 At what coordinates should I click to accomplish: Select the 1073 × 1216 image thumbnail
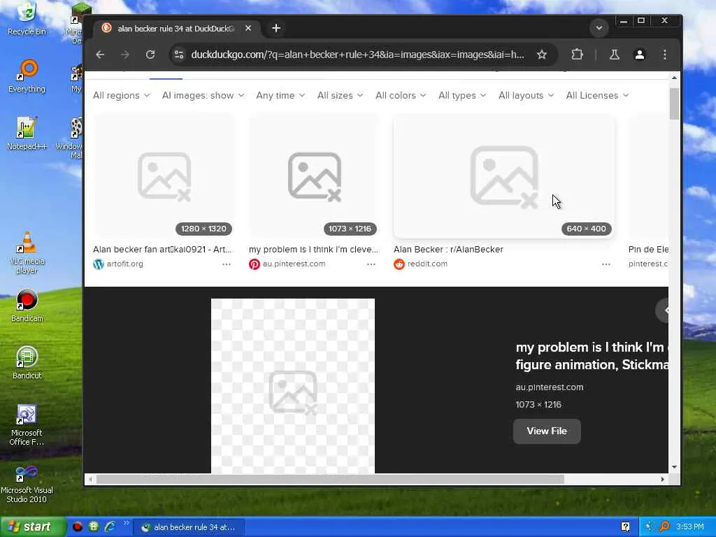pos(314,176)
